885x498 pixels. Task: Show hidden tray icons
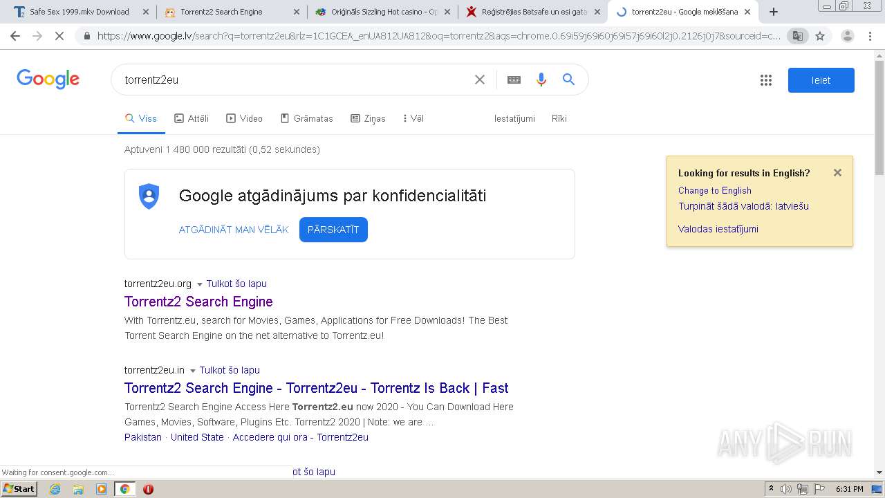click(771, 489)
